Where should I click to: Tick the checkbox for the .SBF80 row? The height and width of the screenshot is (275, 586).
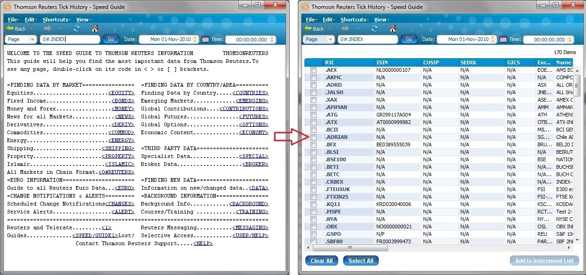(314, 241)
